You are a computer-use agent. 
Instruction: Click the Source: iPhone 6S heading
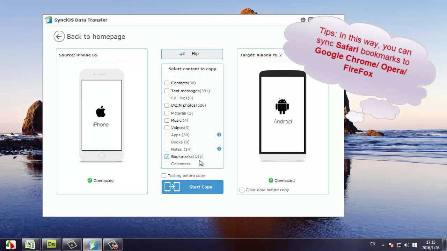(78, 55)
